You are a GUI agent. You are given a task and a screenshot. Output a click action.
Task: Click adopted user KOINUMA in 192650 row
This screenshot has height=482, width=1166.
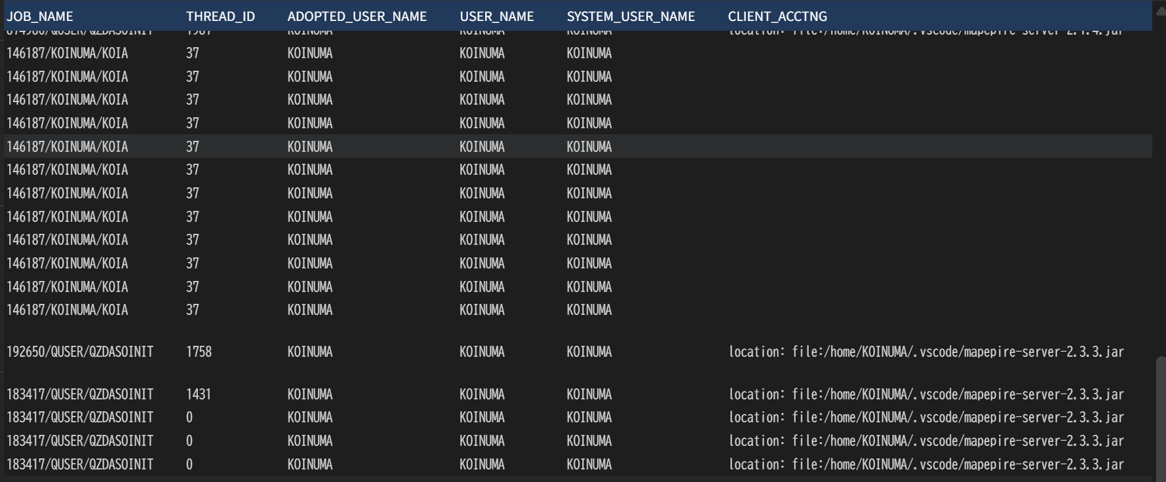309,352
